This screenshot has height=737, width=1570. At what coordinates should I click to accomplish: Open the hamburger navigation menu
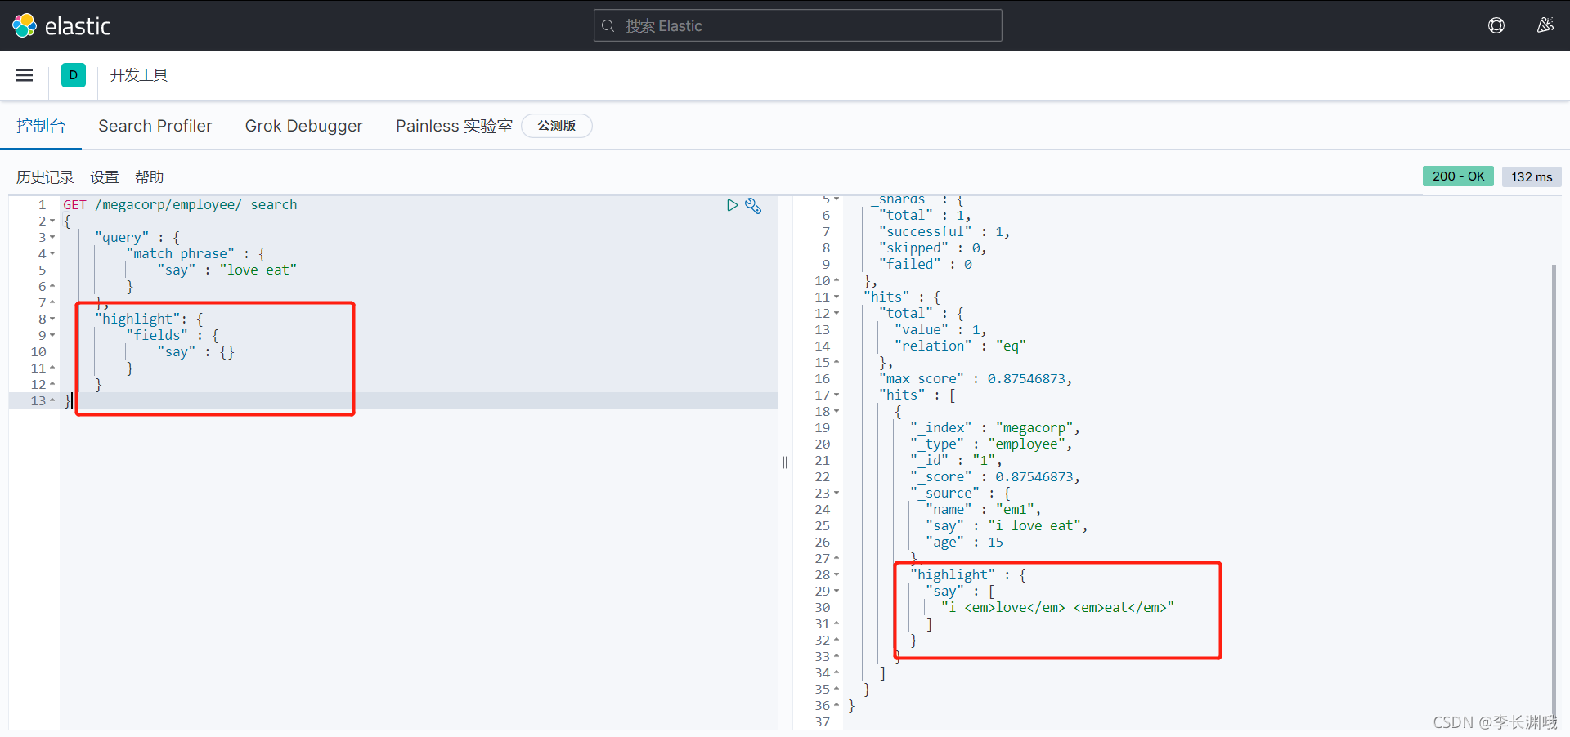tap(25, 75)
